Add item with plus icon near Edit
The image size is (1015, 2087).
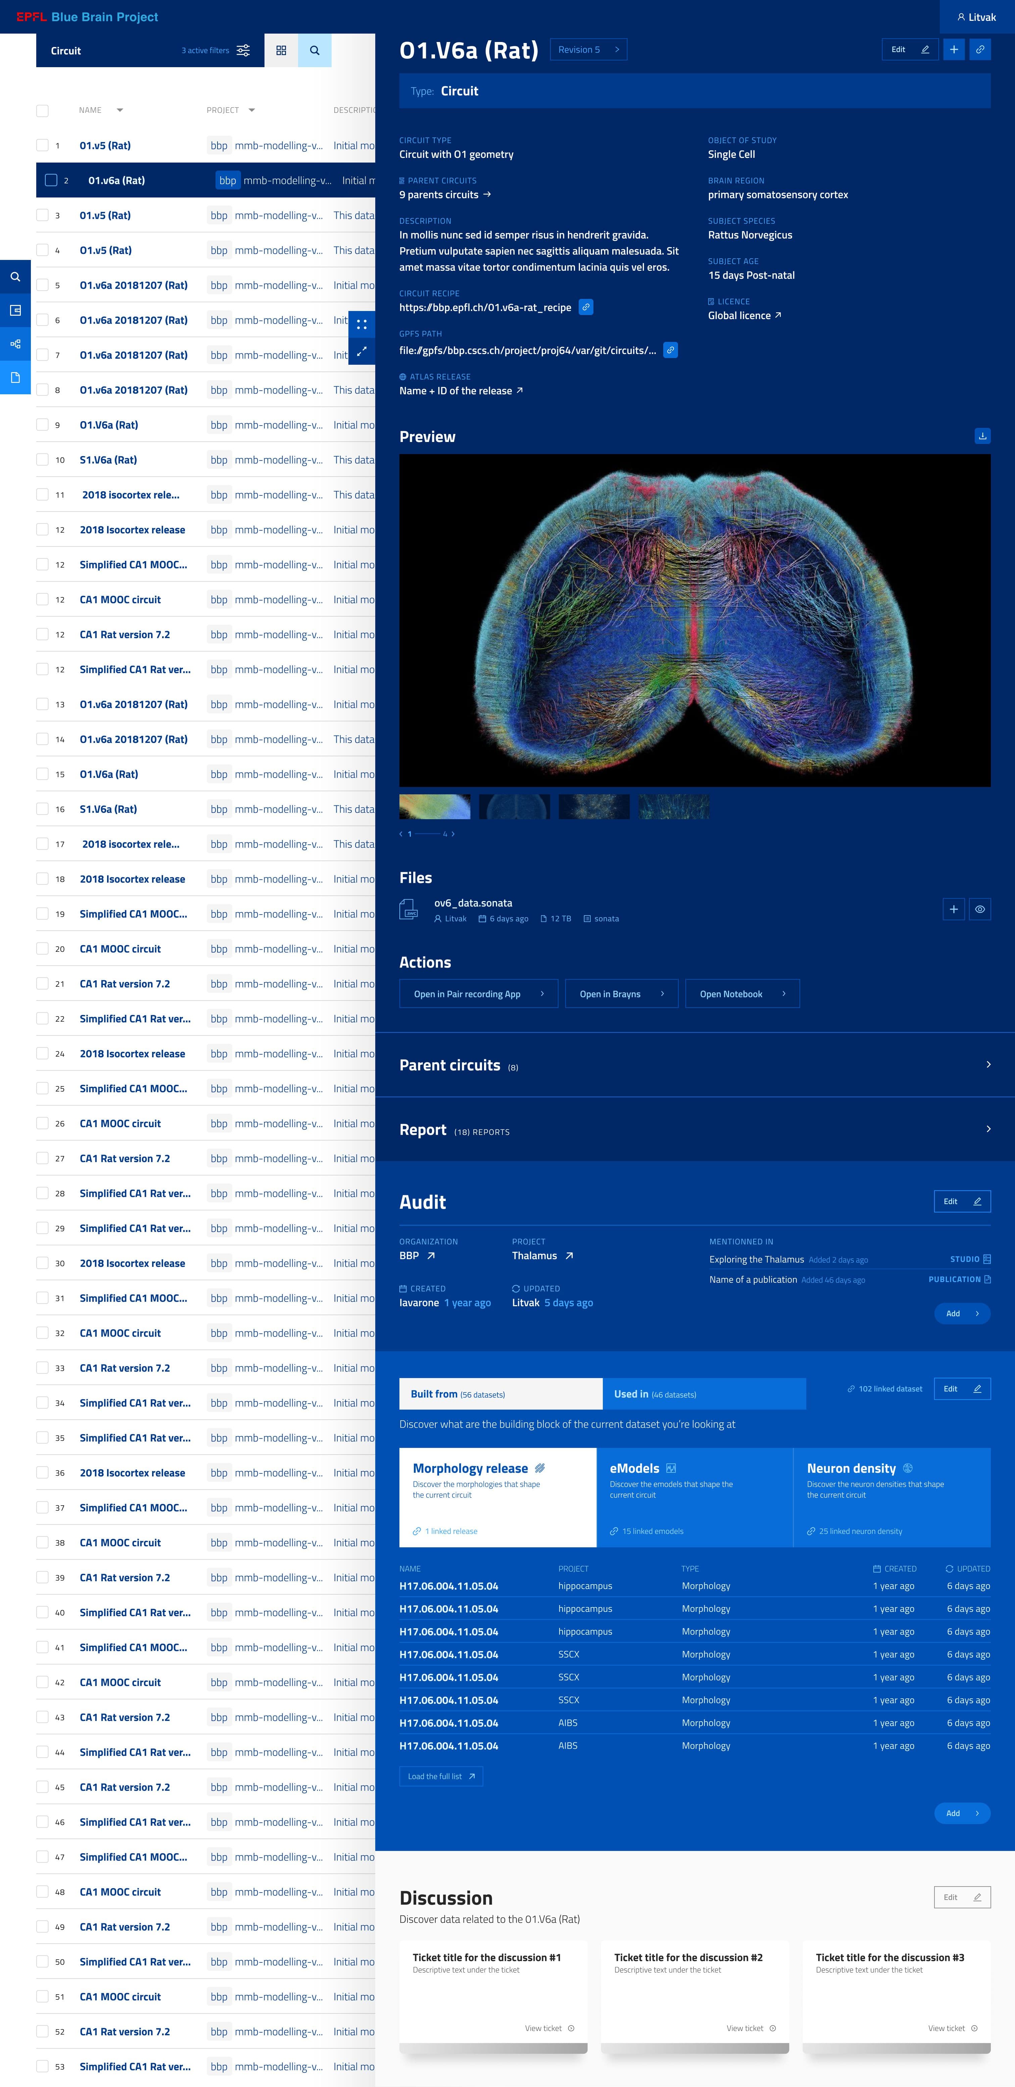click(954, 49)
